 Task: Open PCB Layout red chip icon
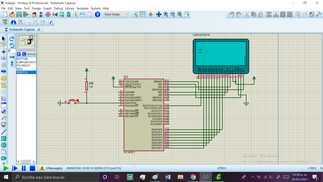(48, 15)
